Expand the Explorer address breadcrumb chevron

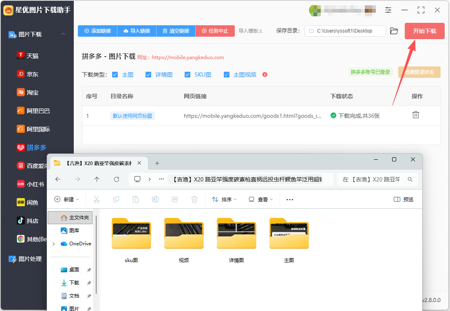150,179
